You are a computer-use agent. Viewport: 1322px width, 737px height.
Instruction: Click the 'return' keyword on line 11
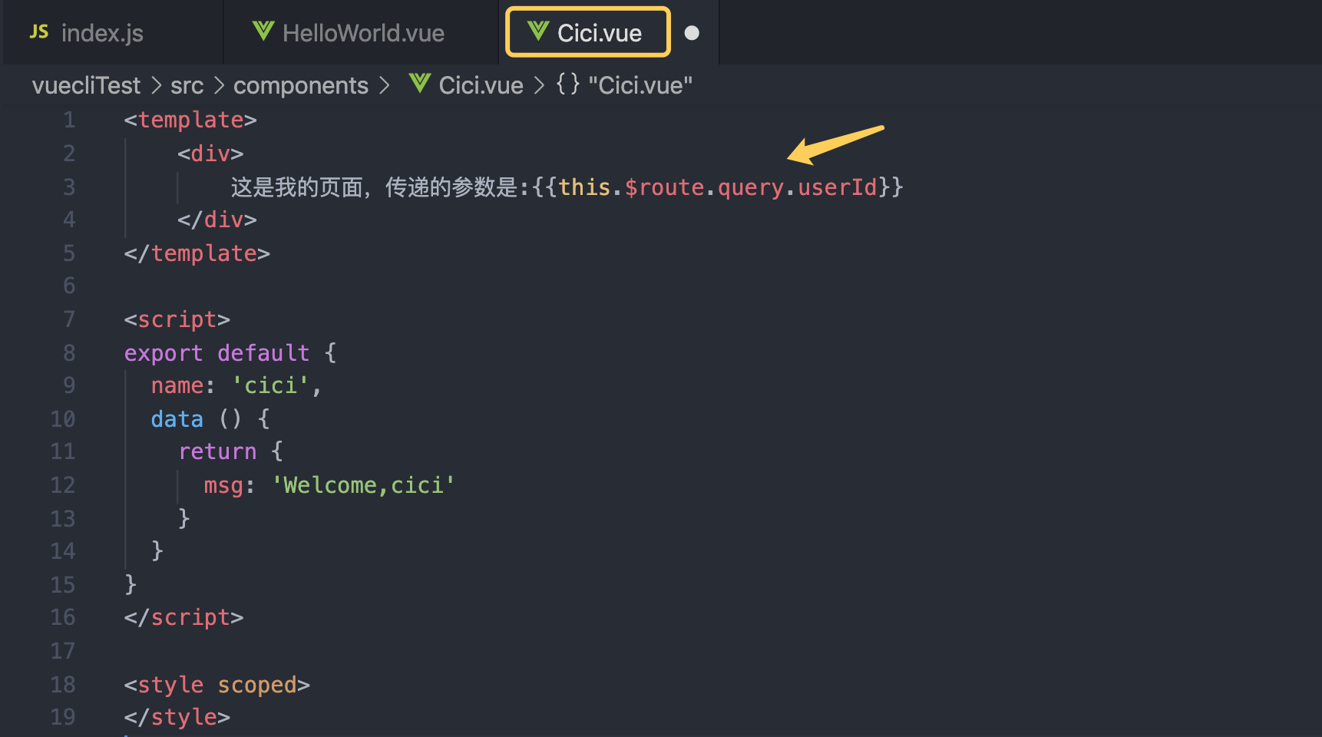click(x=217, y=451)
